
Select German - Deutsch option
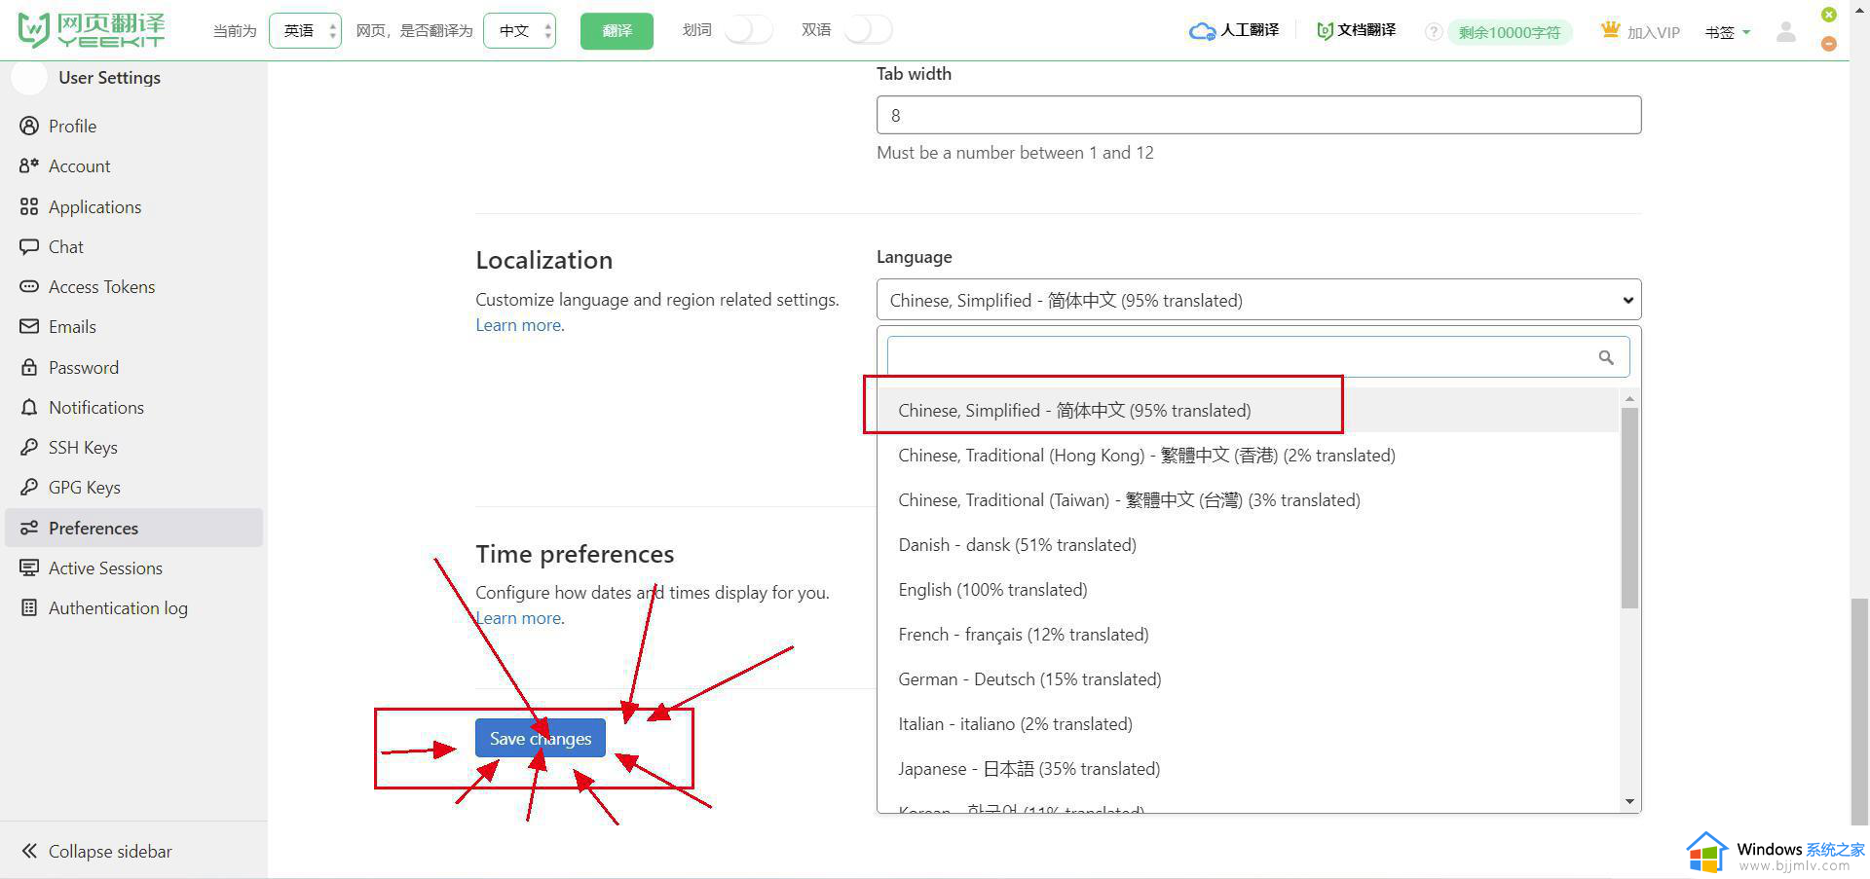(x=1248, y=678)
